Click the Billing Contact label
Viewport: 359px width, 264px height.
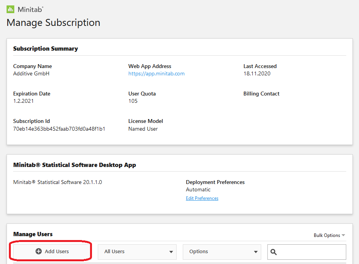[x=261, y=94]
